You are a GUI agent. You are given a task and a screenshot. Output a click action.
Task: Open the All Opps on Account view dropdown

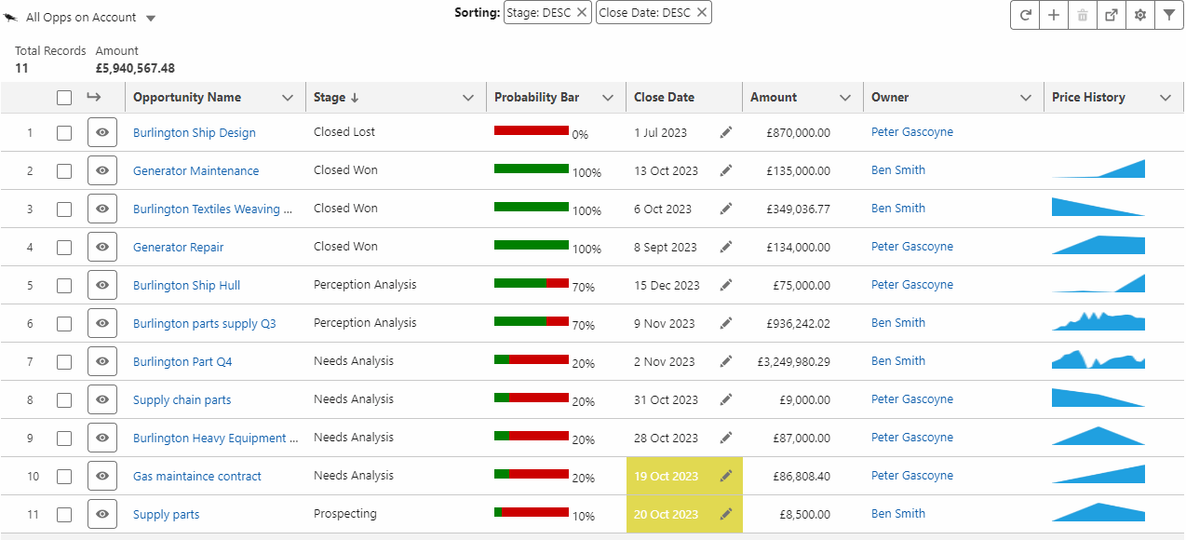tap(151, 19)
